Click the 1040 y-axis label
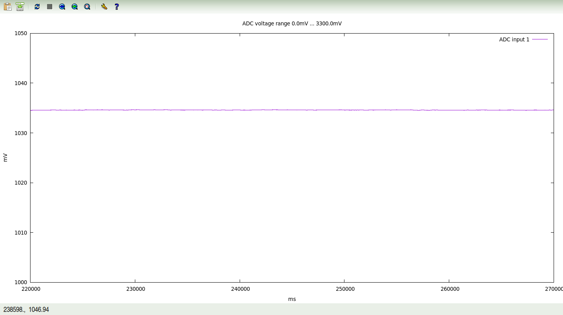The width and height of the screenshot is (563, 315). coord(21,83)
